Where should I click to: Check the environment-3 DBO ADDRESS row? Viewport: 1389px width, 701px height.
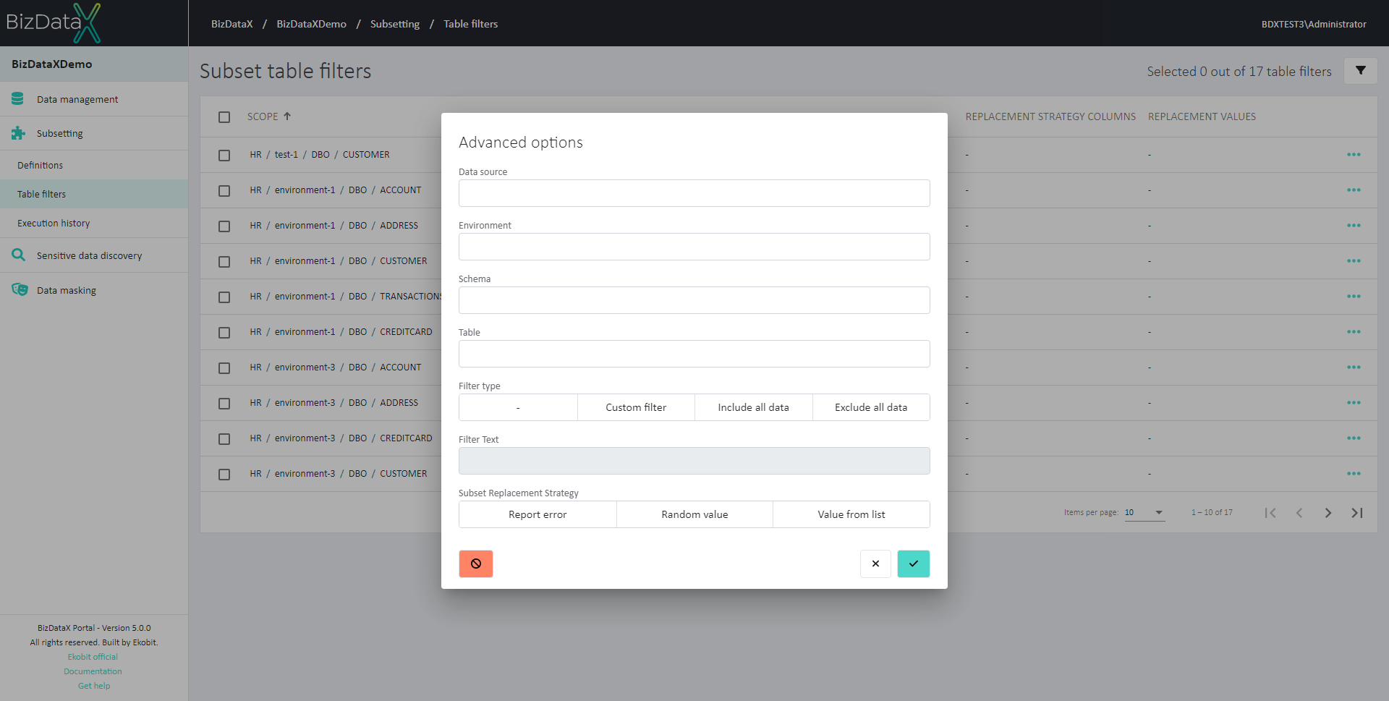pos(224,404)
